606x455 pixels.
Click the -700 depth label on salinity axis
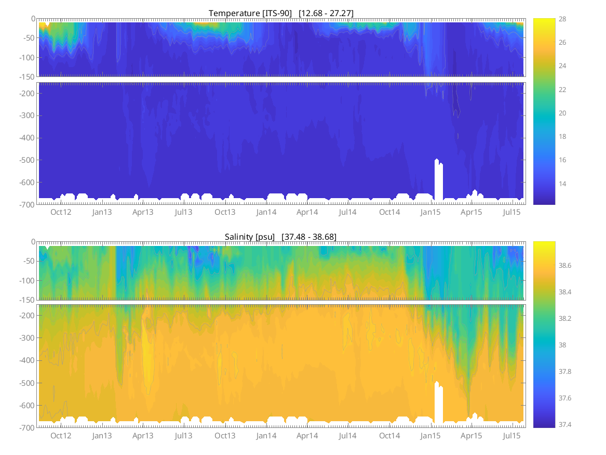point(25,428)
